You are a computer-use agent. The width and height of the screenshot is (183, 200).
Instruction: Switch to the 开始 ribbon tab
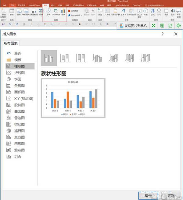13,5
